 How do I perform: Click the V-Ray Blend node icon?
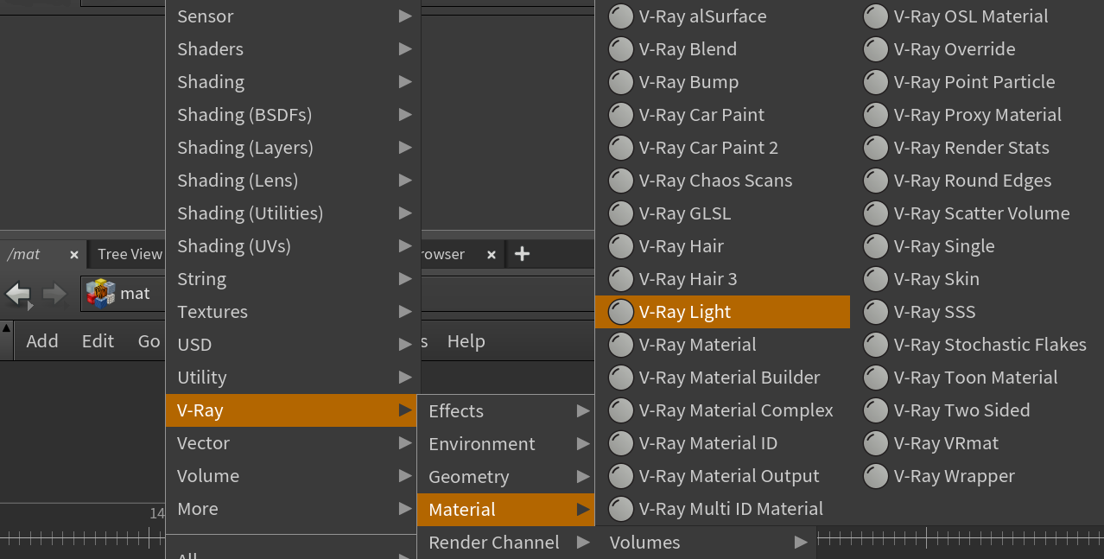point(621,49)
